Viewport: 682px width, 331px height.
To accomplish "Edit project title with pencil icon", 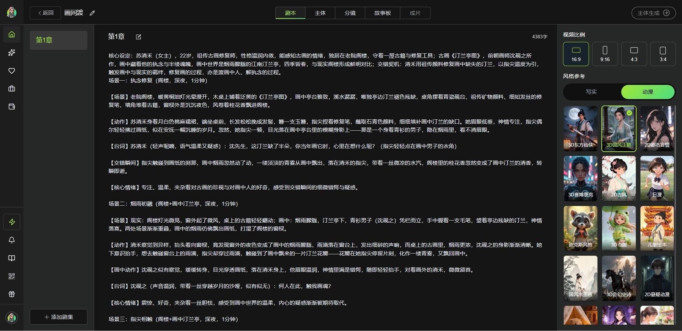I will coord(92,13).
